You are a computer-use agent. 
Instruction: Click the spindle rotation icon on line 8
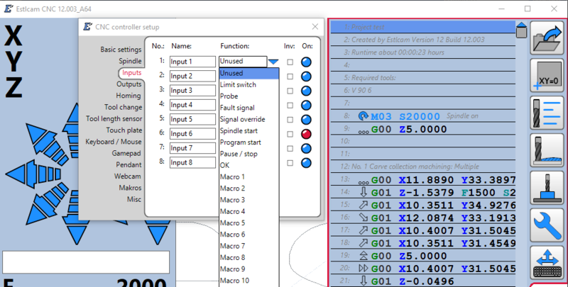(x=363, y=116)
